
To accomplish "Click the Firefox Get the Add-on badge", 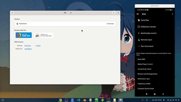I will click(x=24, y=35).
